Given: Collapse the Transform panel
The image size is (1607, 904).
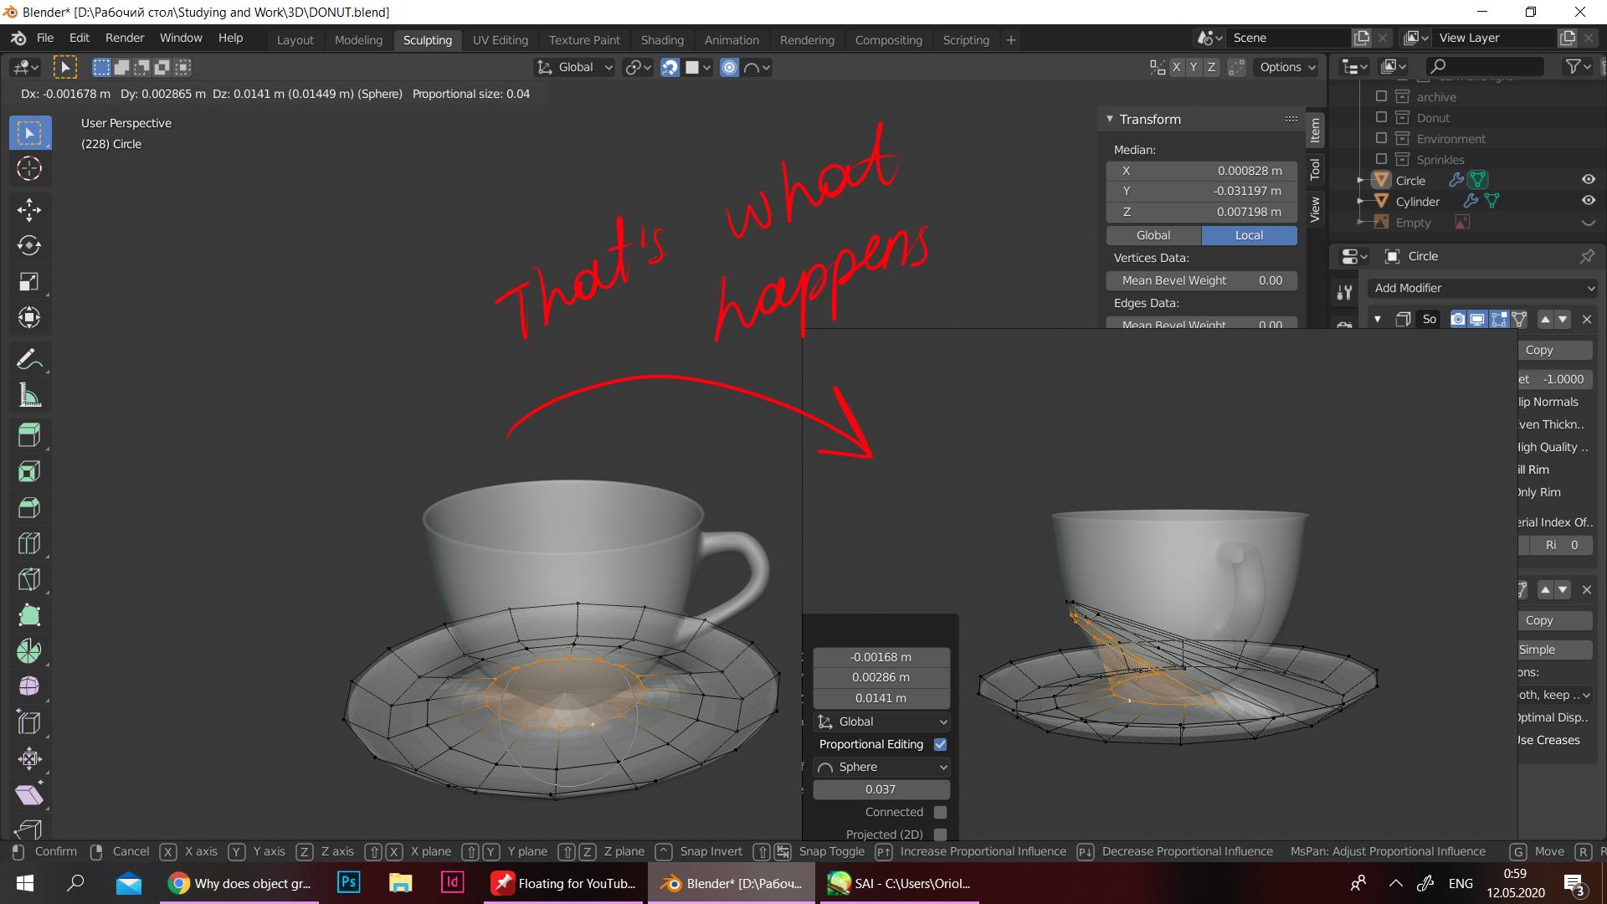Looking at the screenshot, I should 1110,119.
